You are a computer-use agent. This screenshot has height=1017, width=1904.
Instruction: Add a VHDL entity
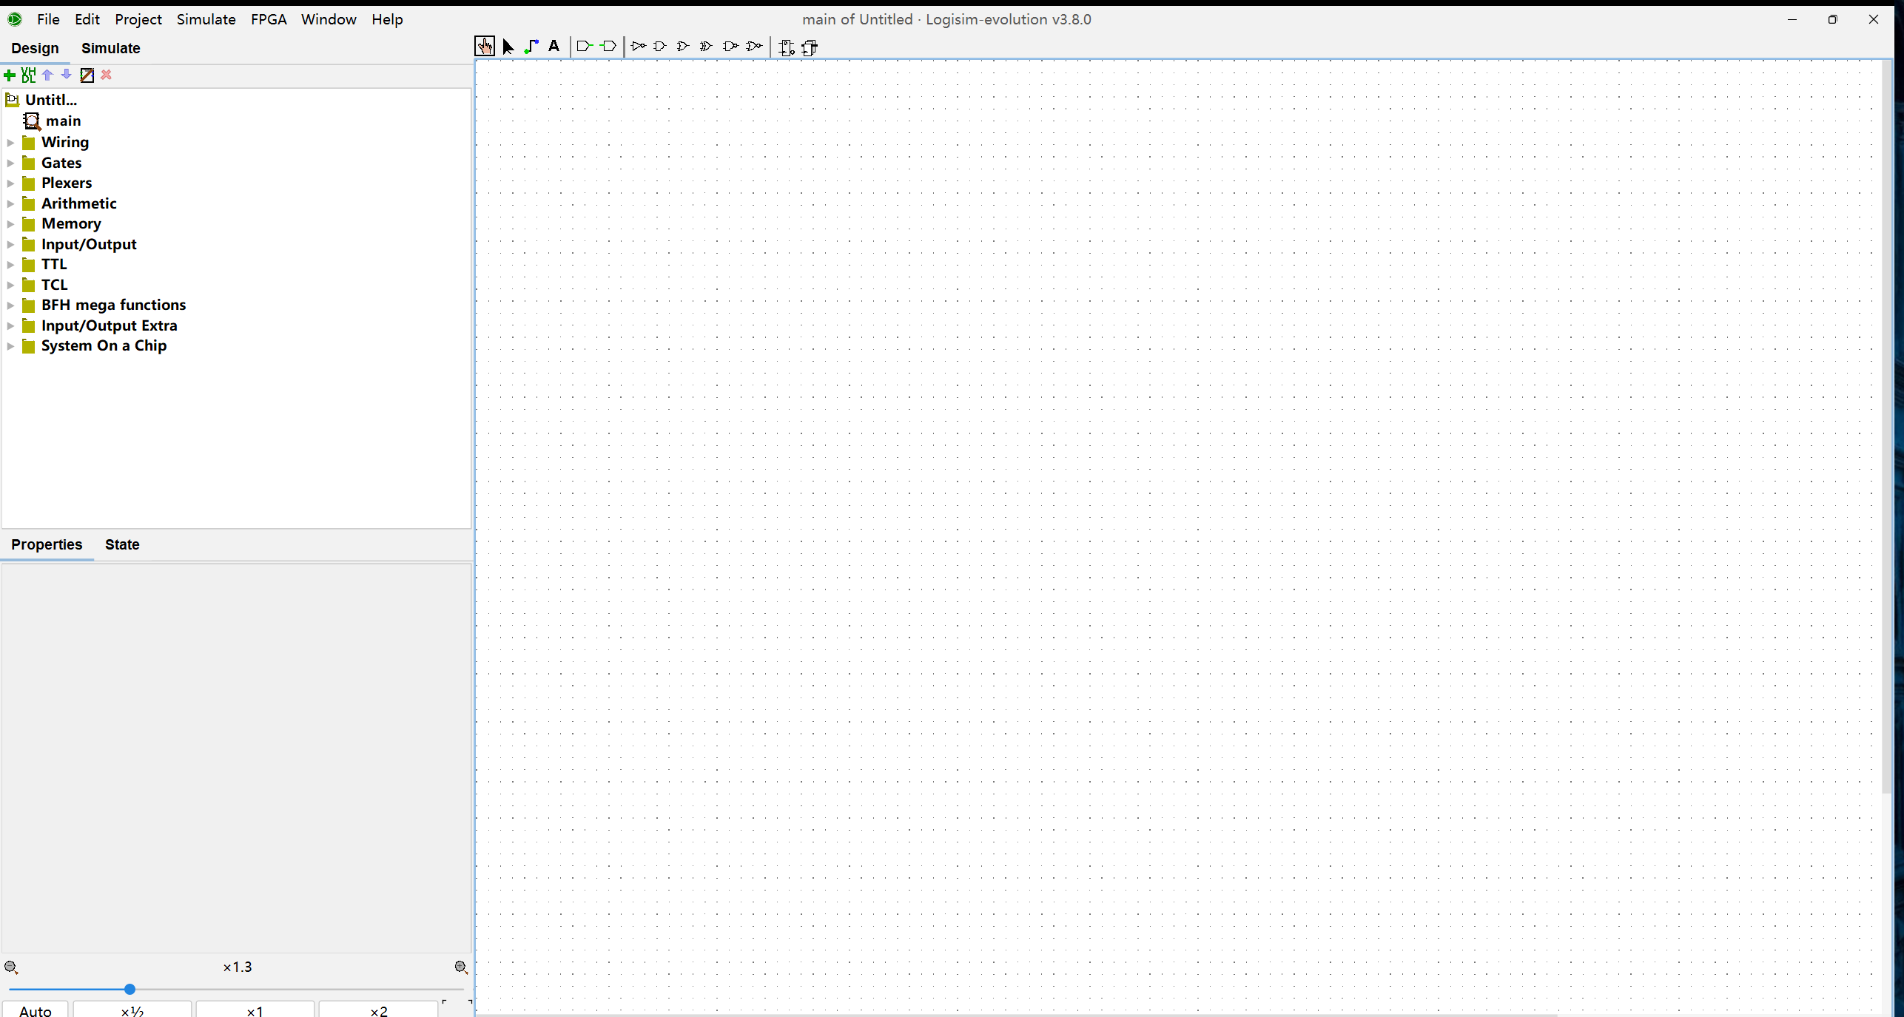[x=28, y=75]
